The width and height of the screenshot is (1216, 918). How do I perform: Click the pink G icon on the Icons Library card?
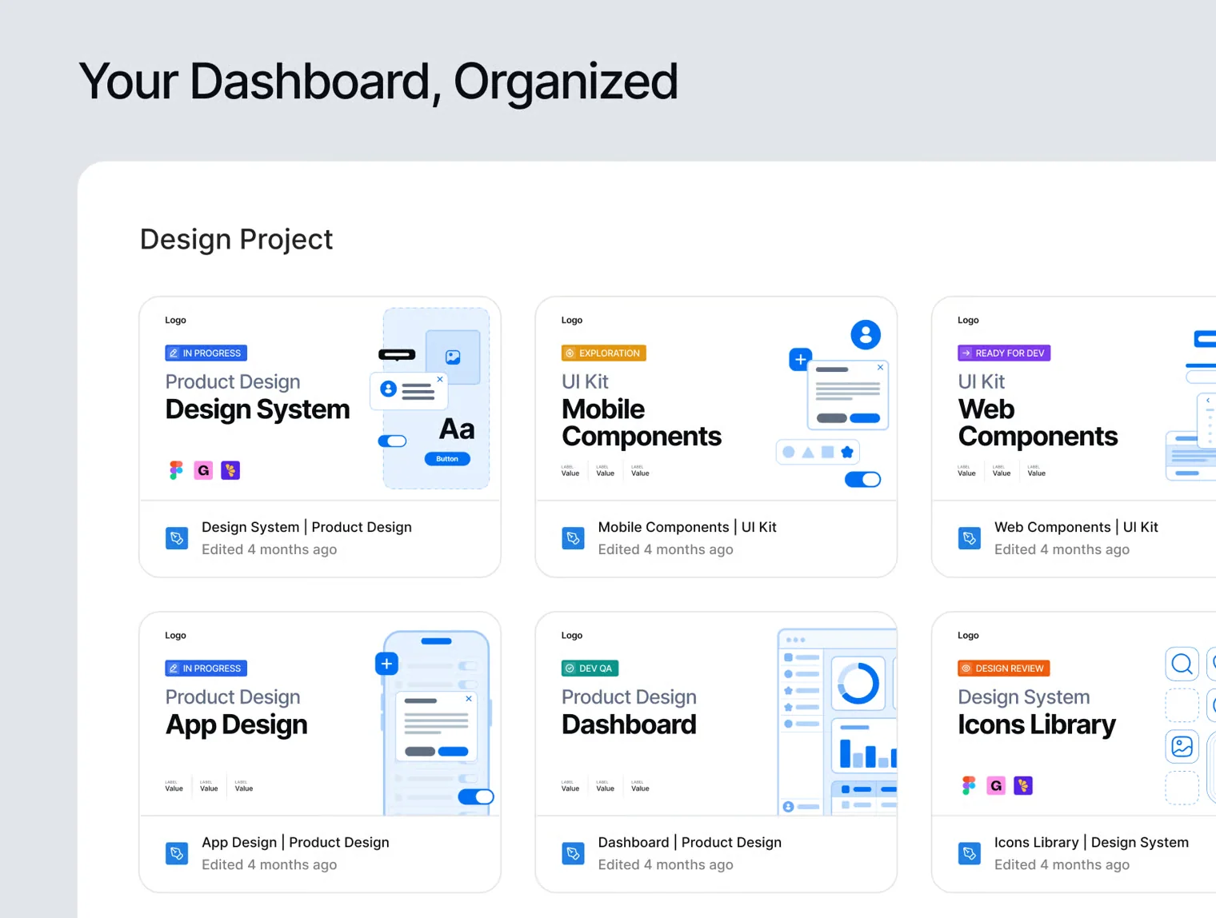(996, 785)
